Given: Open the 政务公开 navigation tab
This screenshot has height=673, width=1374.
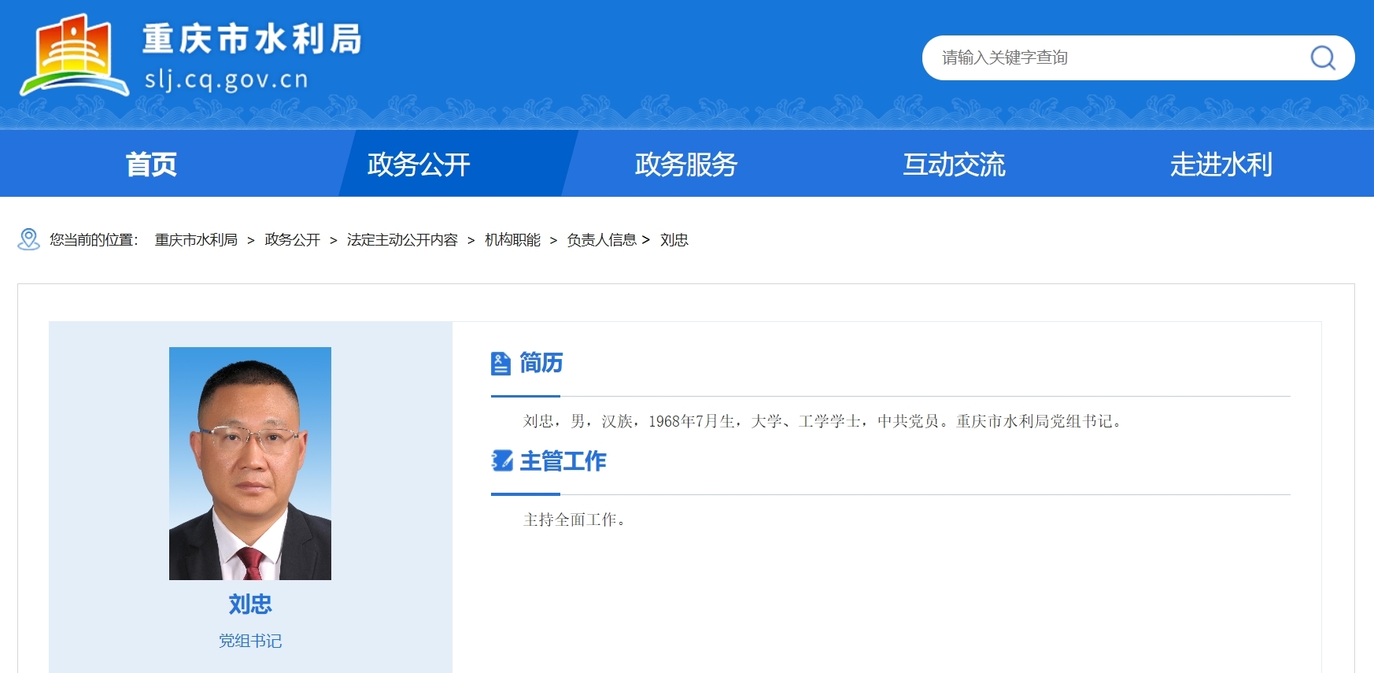Looking at the screenshot, I should point(419,164).
